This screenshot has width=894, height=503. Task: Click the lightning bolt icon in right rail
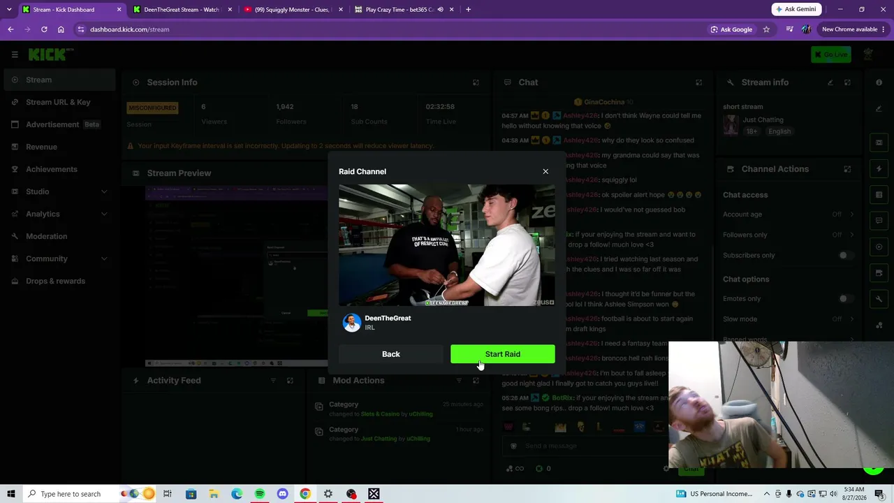coord(879,168)
